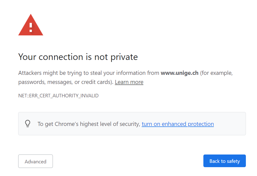Viewport: 257px width, 176px height.
Task: Dismiss the warning via Back to safety
Action: 224,161
